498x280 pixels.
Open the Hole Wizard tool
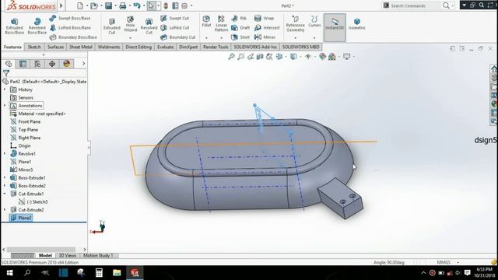coord(130,24)
